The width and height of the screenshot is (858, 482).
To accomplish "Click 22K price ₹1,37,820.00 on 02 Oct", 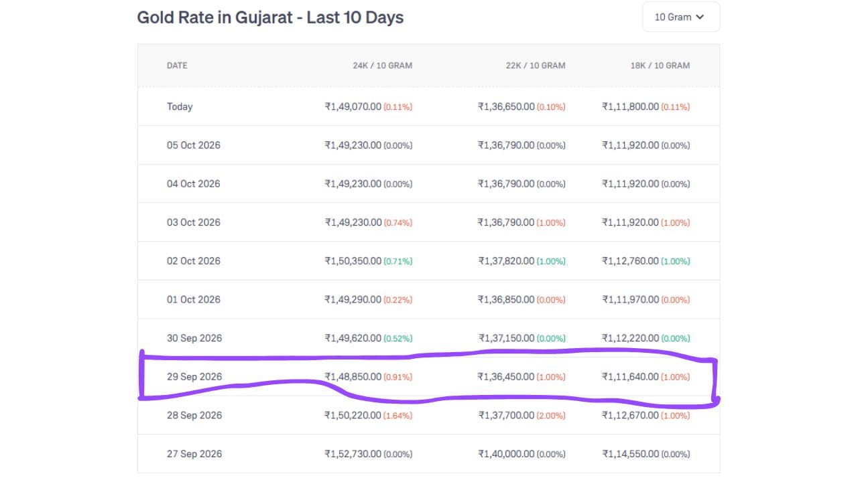I will pos(506,261).
